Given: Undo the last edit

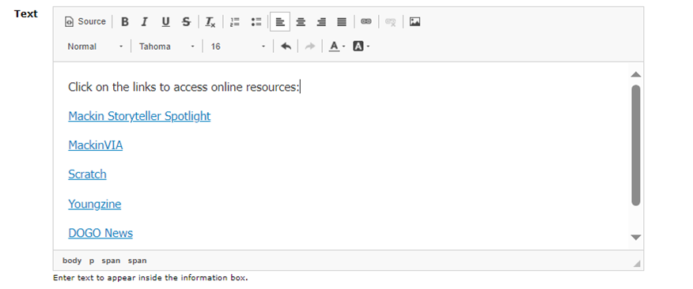Looking at the screenshot, I should click(286, 47).
